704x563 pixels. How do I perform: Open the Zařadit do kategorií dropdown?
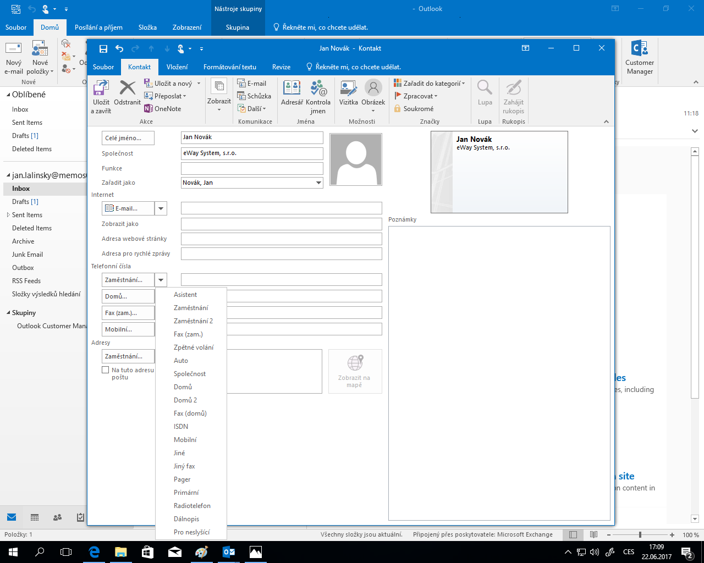pos(430,84)
